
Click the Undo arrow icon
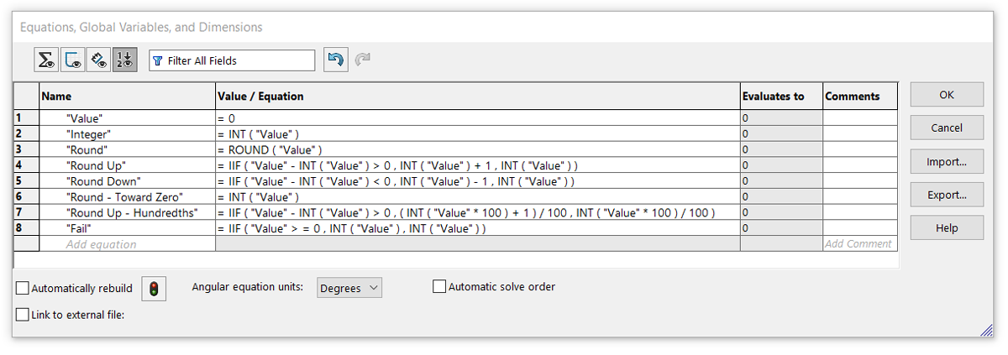pyautogui.click(x=336, y=60)
